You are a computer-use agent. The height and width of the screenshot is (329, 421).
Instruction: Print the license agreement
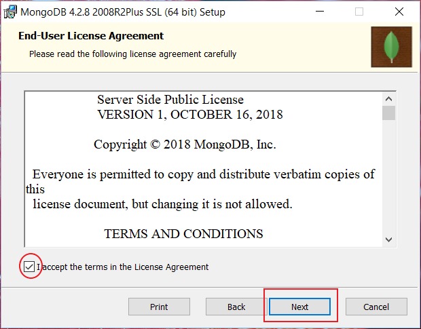pyautogui.click(x=159, y=307)
